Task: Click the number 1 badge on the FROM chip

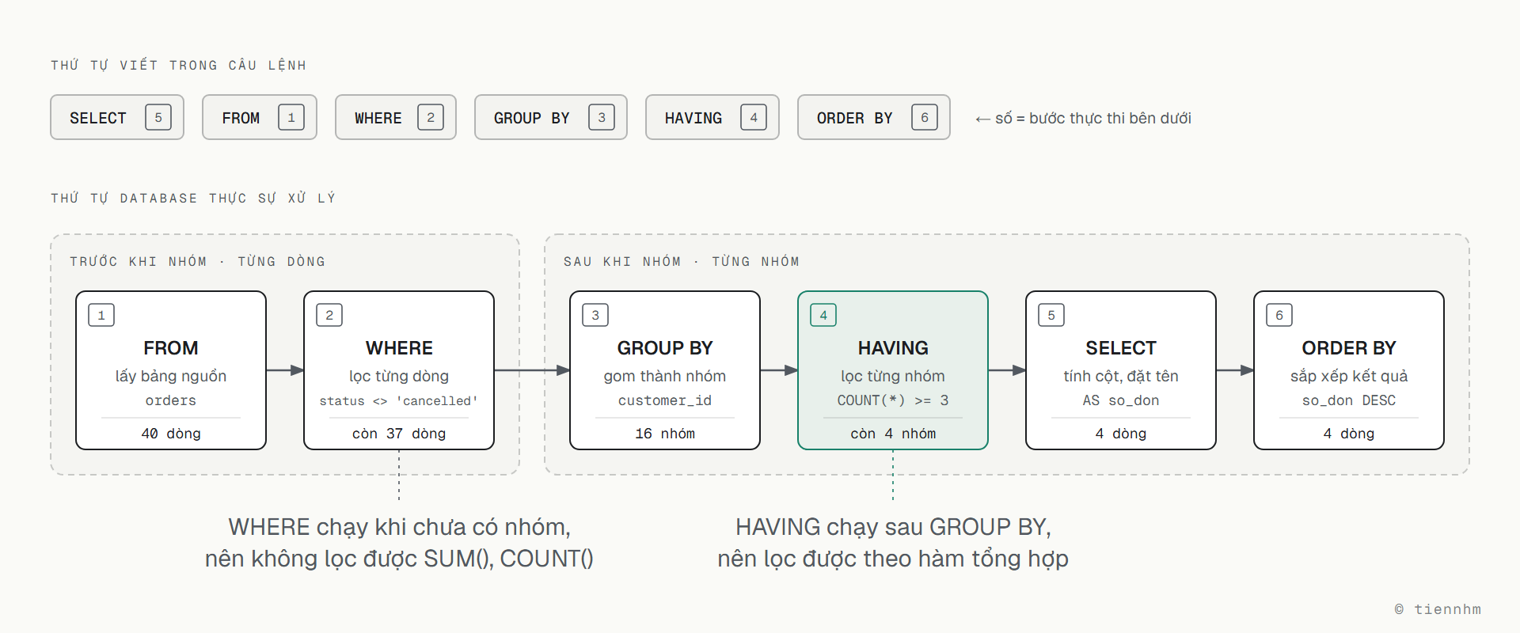Action: pos(291,117)
